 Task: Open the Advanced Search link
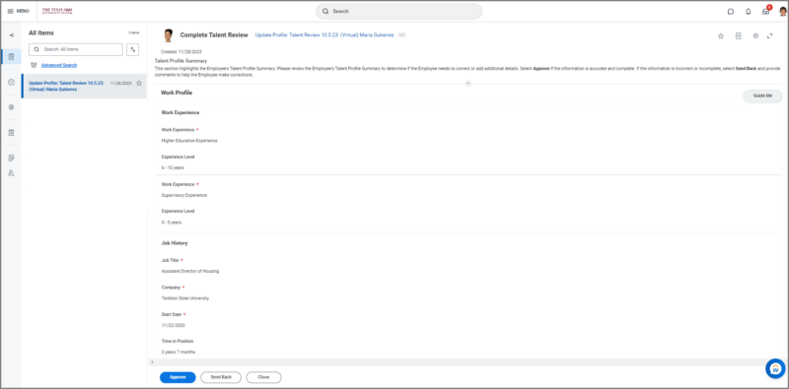[x=59, y=65]
